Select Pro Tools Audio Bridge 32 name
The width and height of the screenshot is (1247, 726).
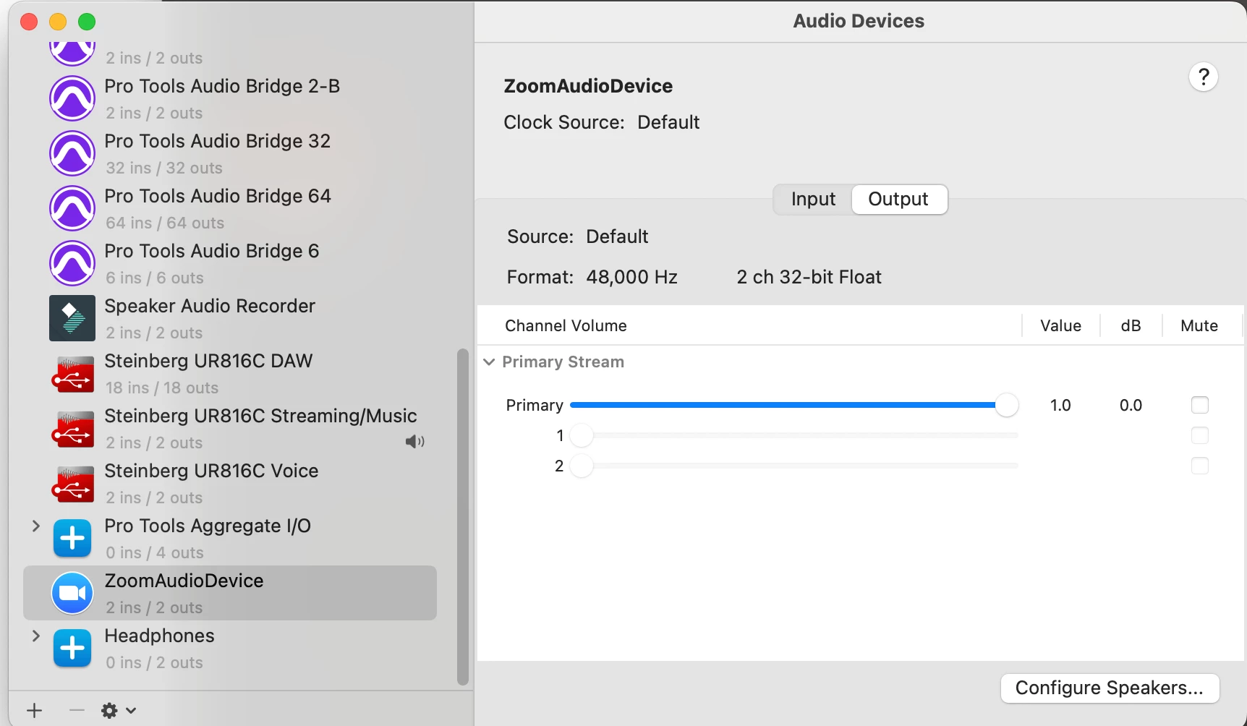(x=218, y=141)
